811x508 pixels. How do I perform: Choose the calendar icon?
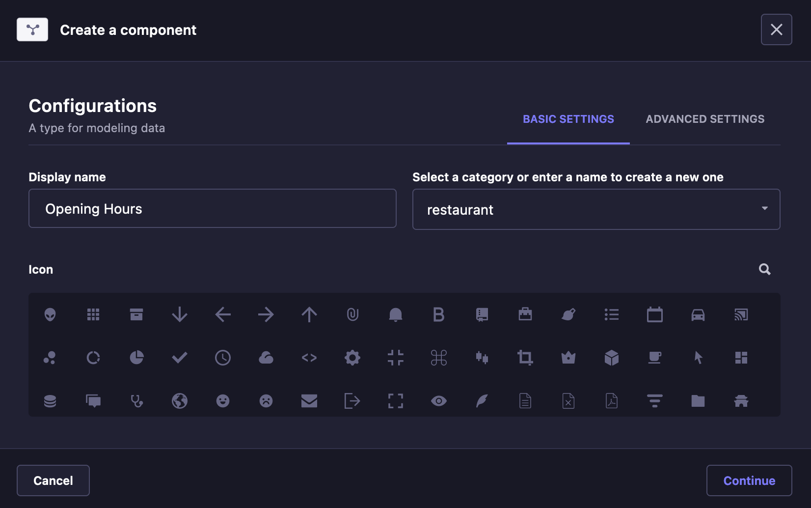(x=655, y=314)
